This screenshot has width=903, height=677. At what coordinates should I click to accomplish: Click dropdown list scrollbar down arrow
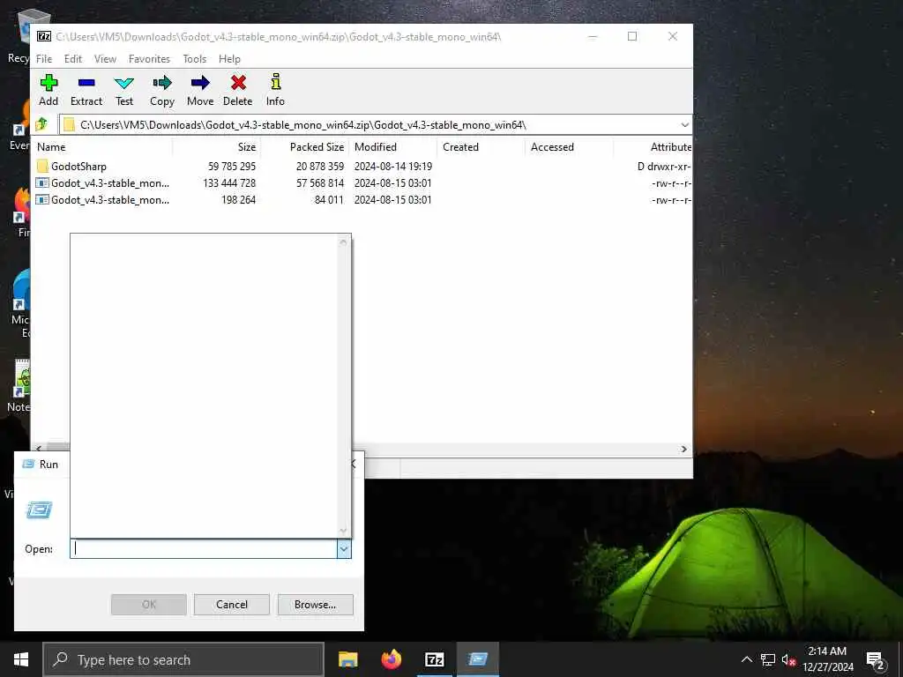tap(343, 531)
